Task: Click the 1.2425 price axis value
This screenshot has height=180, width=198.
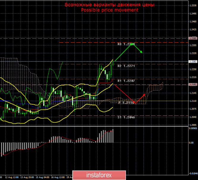Action: coord(193,29)
